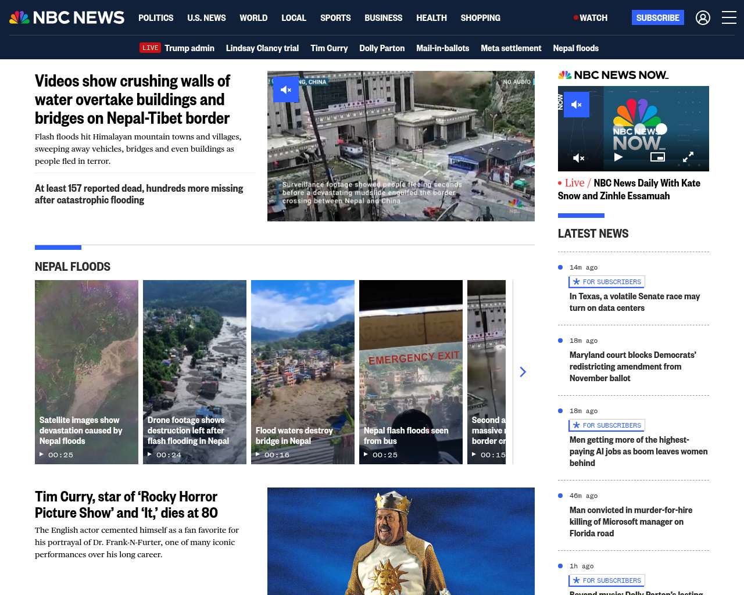The image size is (744, 595).
Task: Play the Satellite images Nepal floods video
Action: click(x=87, y=372)
